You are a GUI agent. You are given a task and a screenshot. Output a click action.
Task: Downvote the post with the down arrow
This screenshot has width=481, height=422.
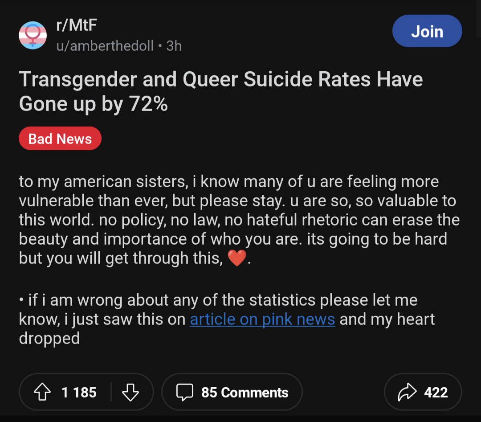130,392
